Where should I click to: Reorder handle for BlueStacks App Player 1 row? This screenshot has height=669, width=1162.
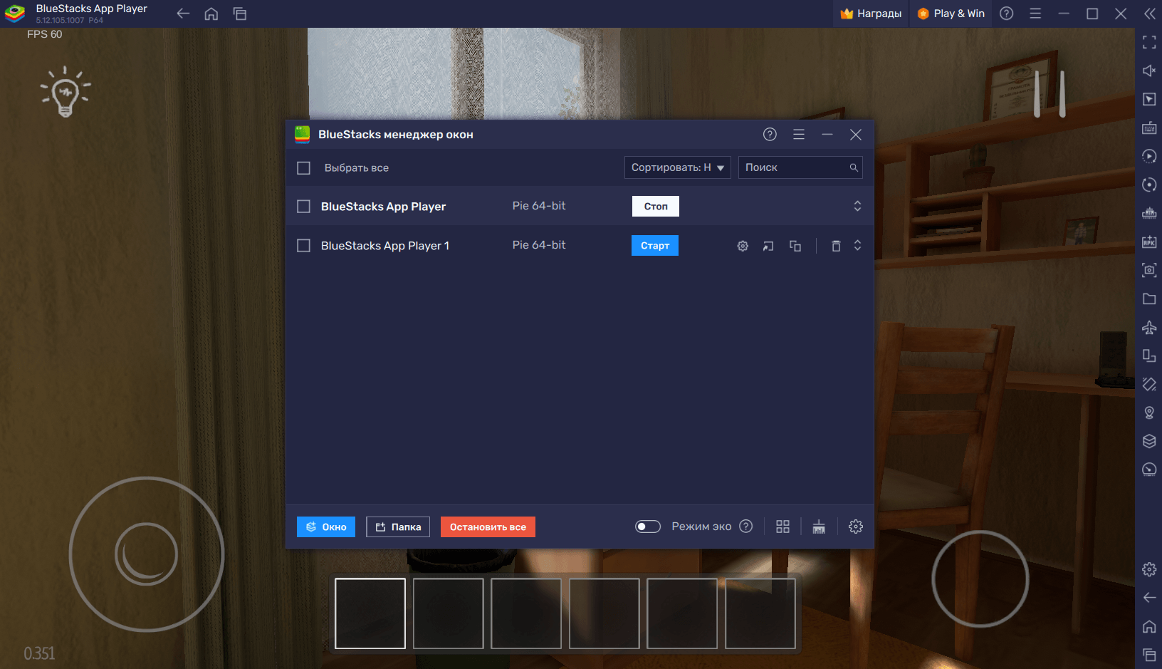coord(857,245)
